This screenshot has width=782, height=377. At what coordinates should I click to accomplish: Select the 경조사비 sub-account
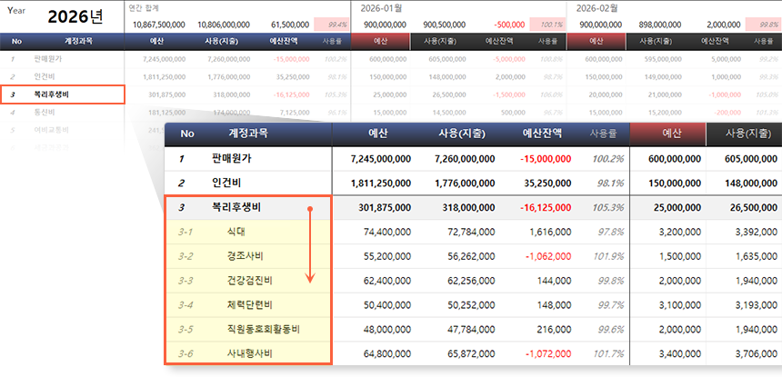244,256
